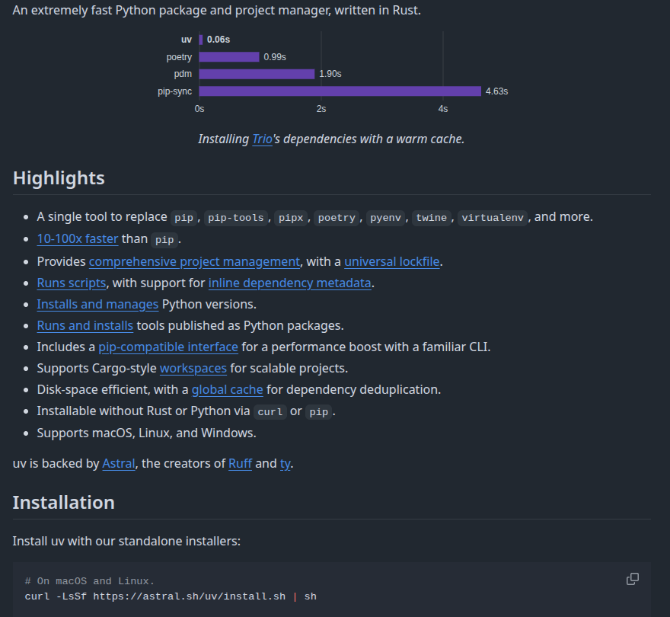Click the pdm 1.90s benchmark bar
The height and width of the screenshot is (617, 670).
click(257, 74)
